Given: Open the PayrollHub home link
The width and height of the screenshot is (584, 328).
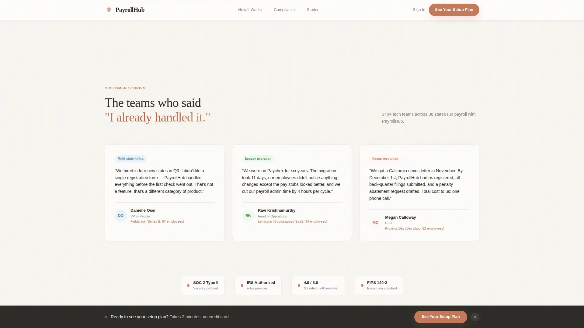Looking at the screenshot, I should [x=125, y=10].
